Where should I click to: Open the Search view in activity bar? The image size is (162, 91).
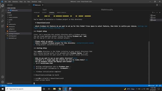point(3,11)
